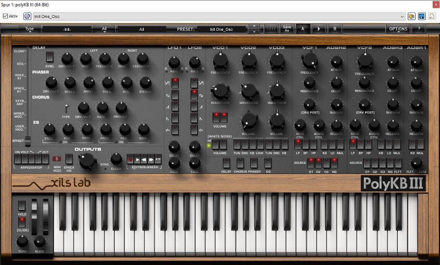Viewport: 440px width, 265px height.
Task: Click the blue save preset disk icon
Action: click(422, 16)
